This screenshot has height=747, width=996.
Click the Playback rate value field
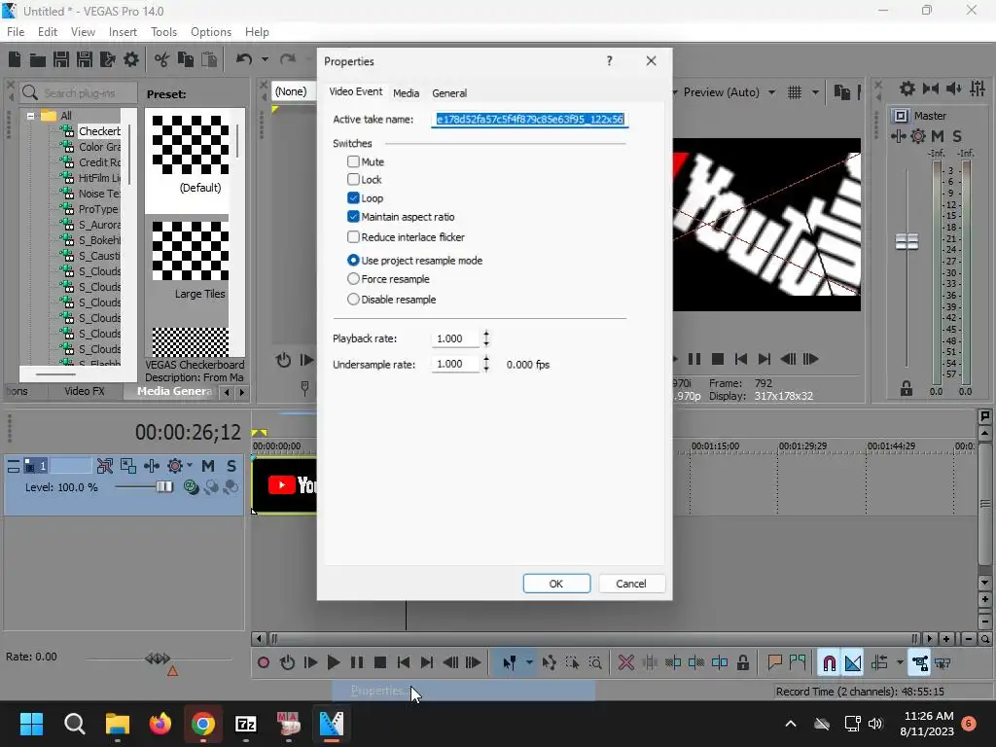tap(455, 338)
